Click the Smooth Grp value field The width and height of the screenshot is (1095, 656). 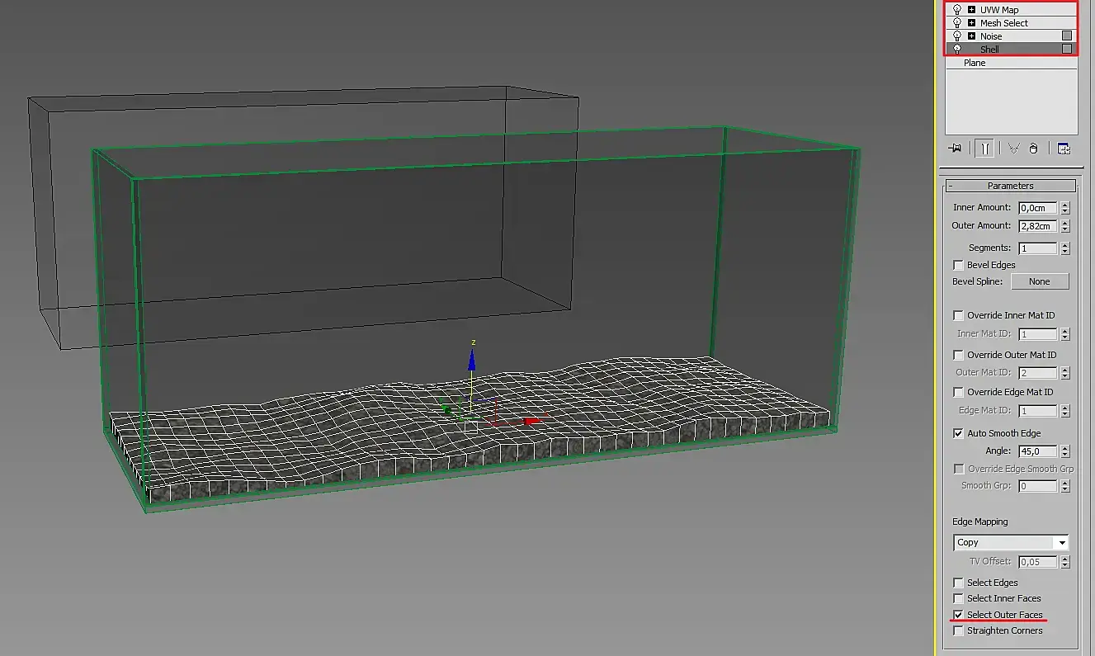pyautogui.click(x=1038, y=486)
